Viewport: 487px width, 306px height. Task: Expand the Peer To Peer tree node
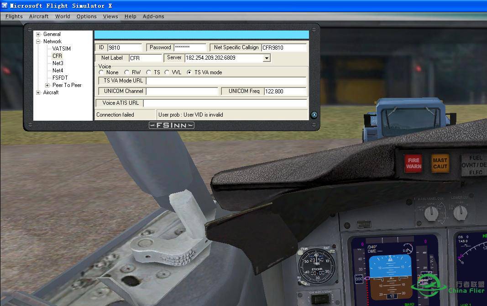click(x=47, y=85)
